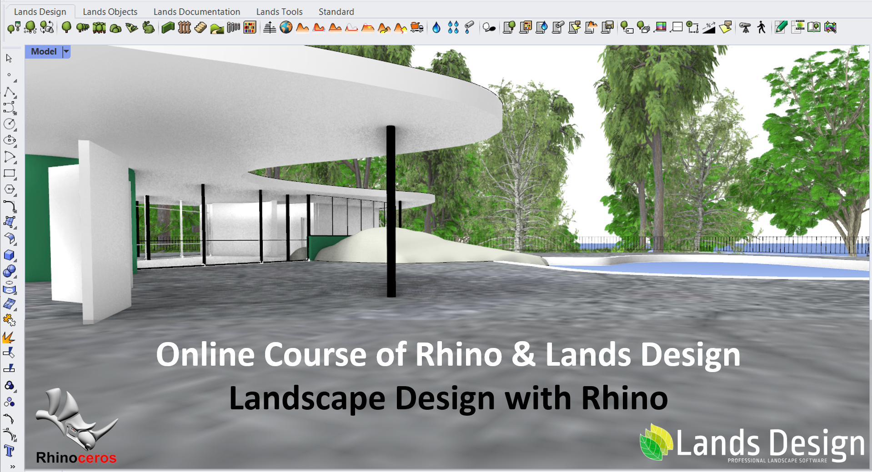This screenshot has width=872, height=472.
Task: Click the Model viewport label
Action: (x=44, y=52)
